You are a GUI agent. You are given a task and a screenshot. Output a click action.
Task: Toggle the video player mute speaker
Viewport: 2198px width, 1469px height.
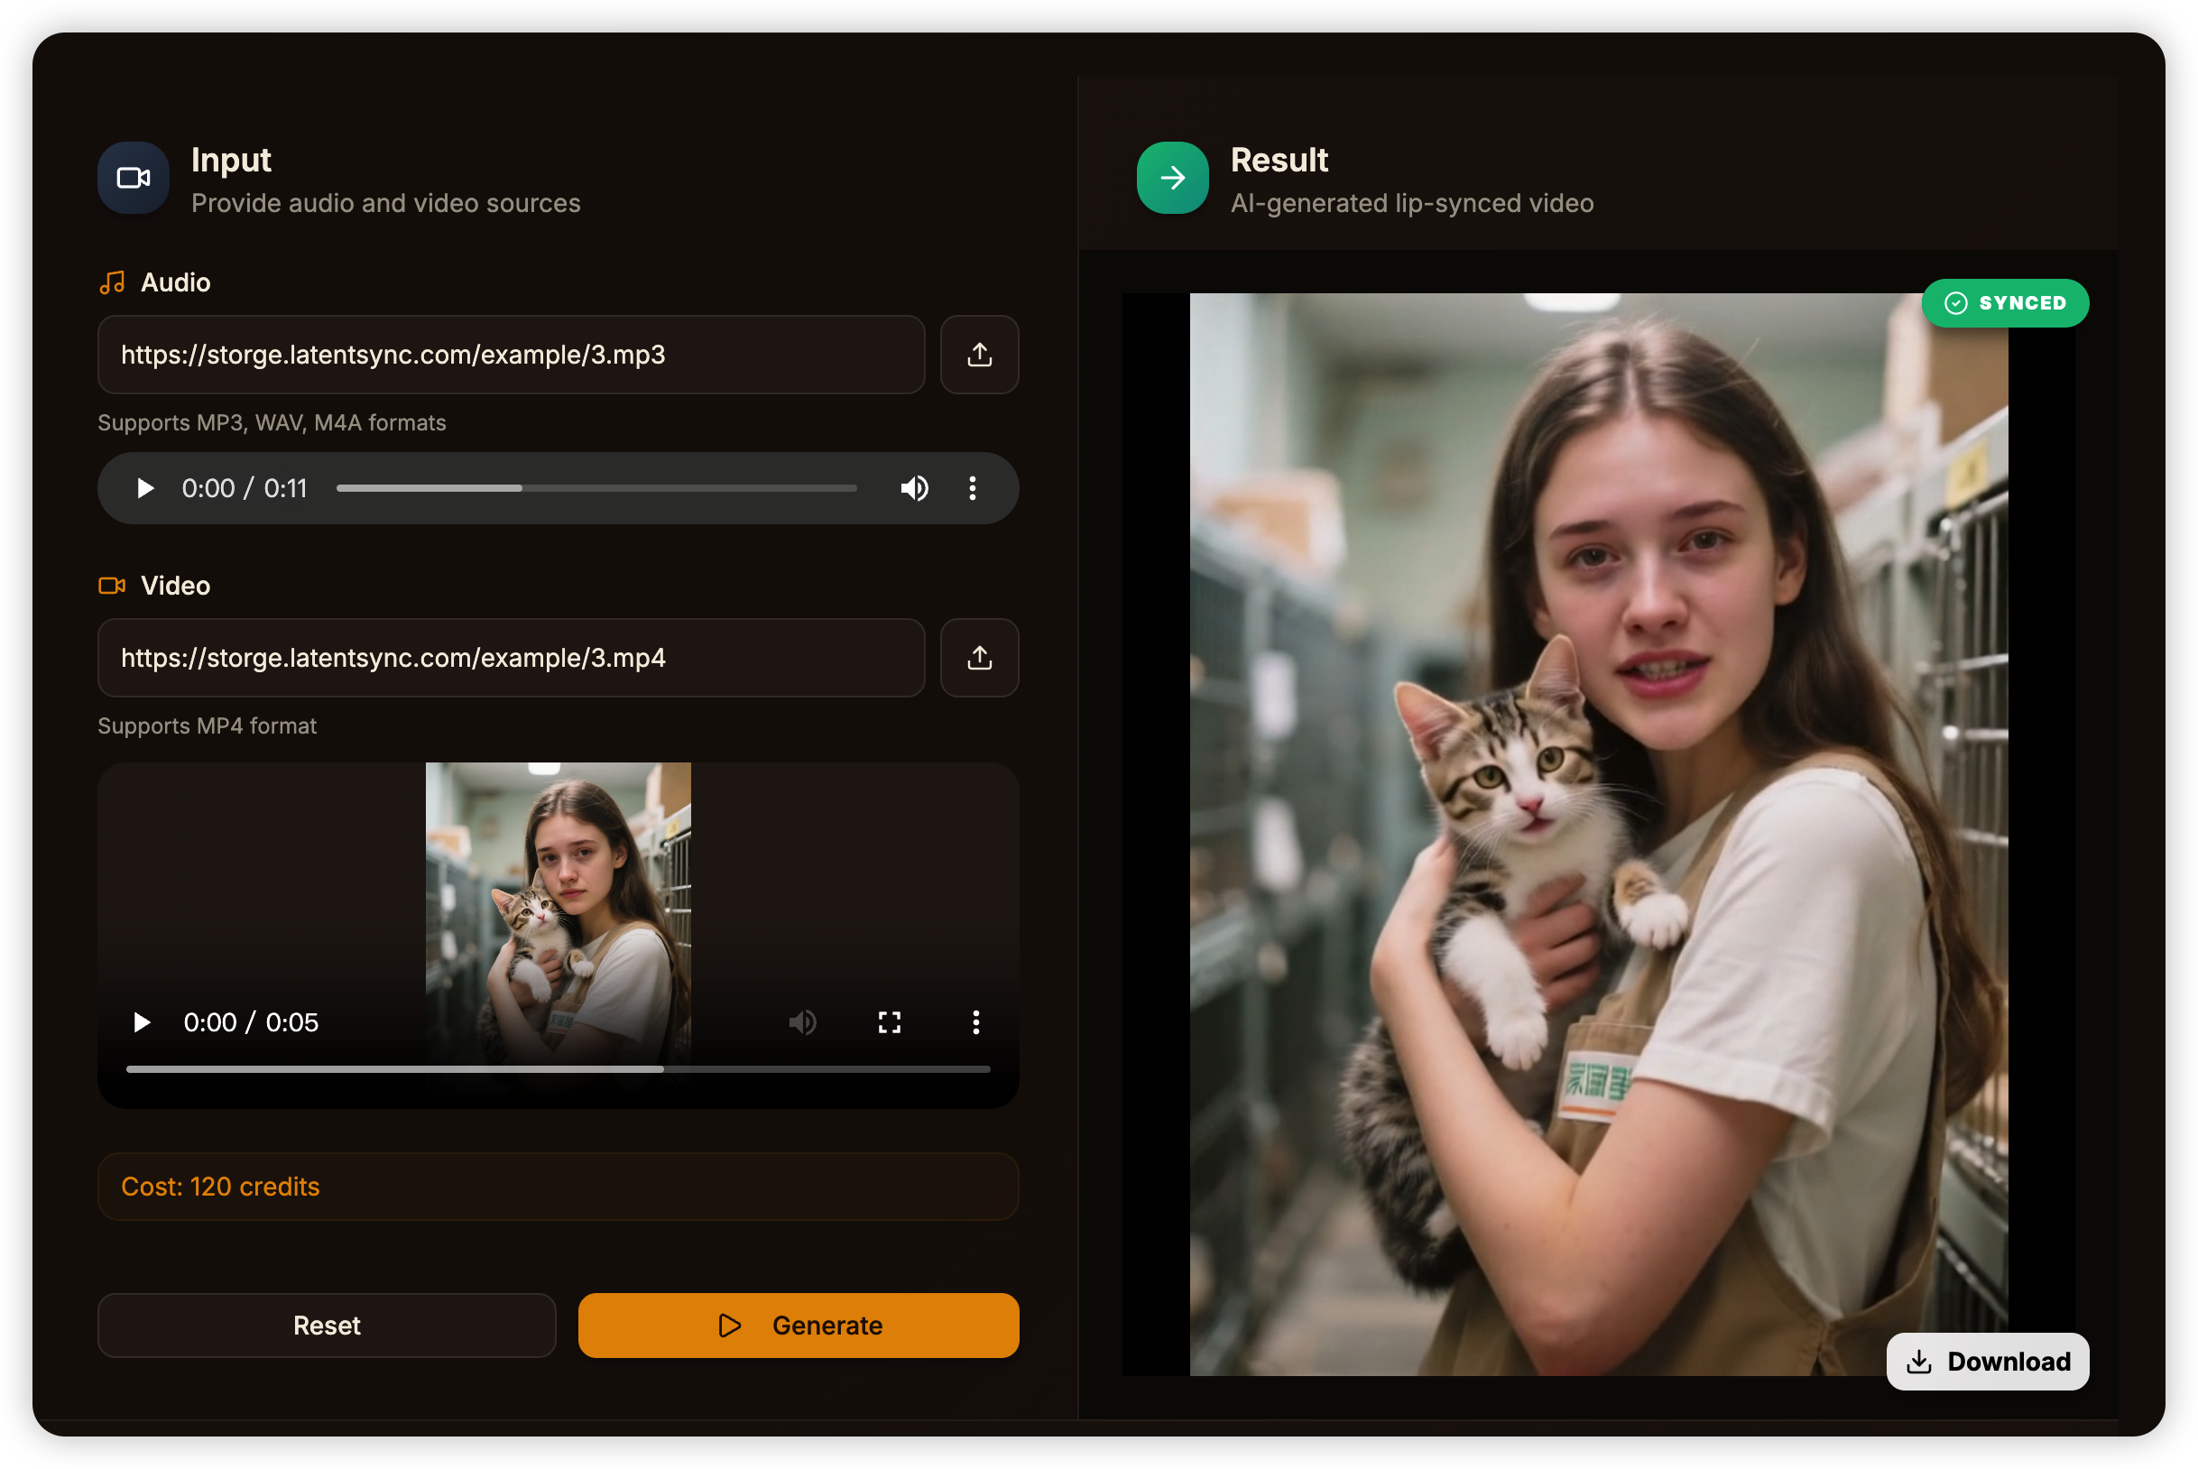coord(803,1021)
